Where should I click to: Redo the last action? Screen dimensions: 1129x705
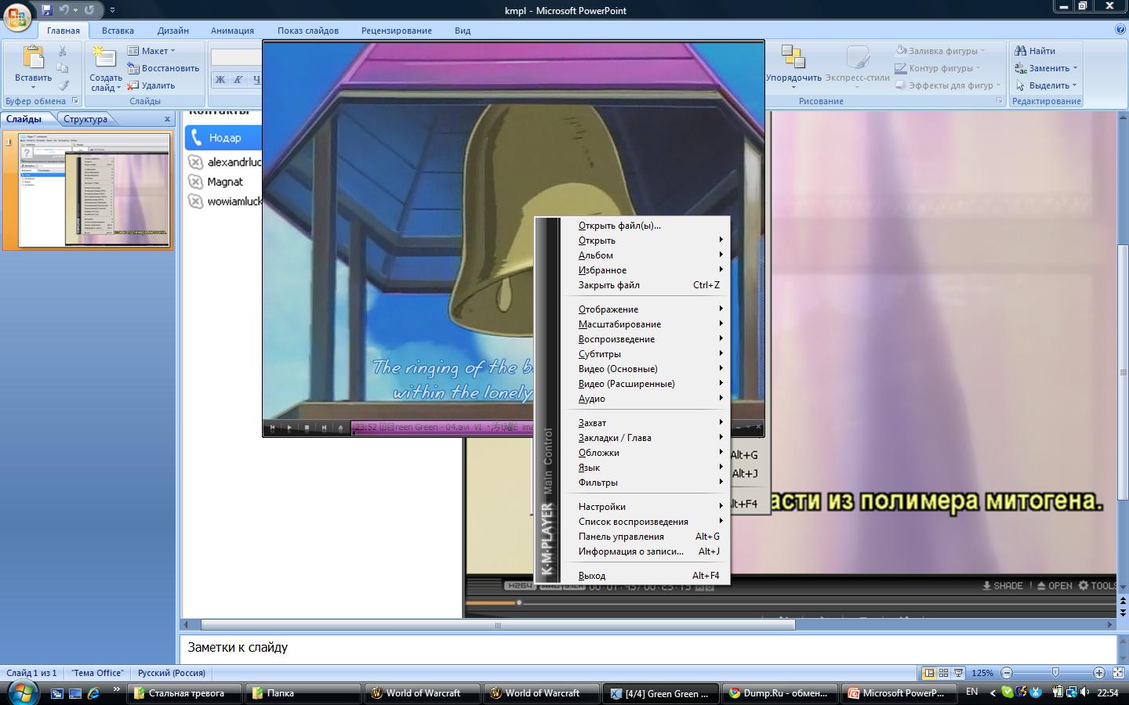(x=89, y=10)
